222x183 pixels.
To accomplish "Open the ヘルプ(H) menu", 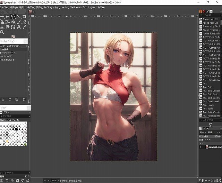I will coord(100,7).
